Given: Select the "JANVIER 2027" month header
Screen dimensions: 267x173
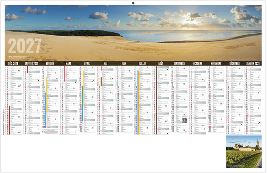Looking at the screenshot, I should pyautogui.click(x=32, y=64).
